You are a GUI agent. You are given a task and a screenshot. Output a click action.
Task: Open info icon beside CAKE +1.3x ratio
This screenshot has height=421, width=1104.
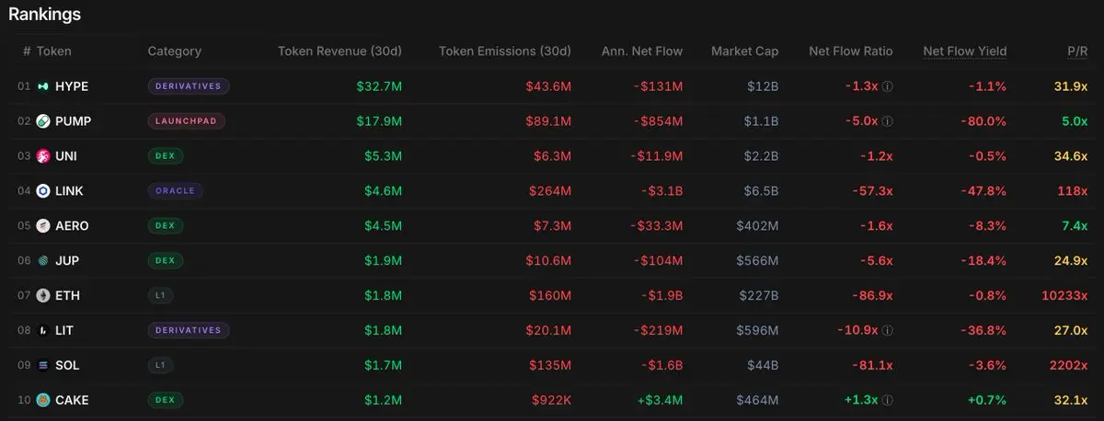click(x=888, y=401)
